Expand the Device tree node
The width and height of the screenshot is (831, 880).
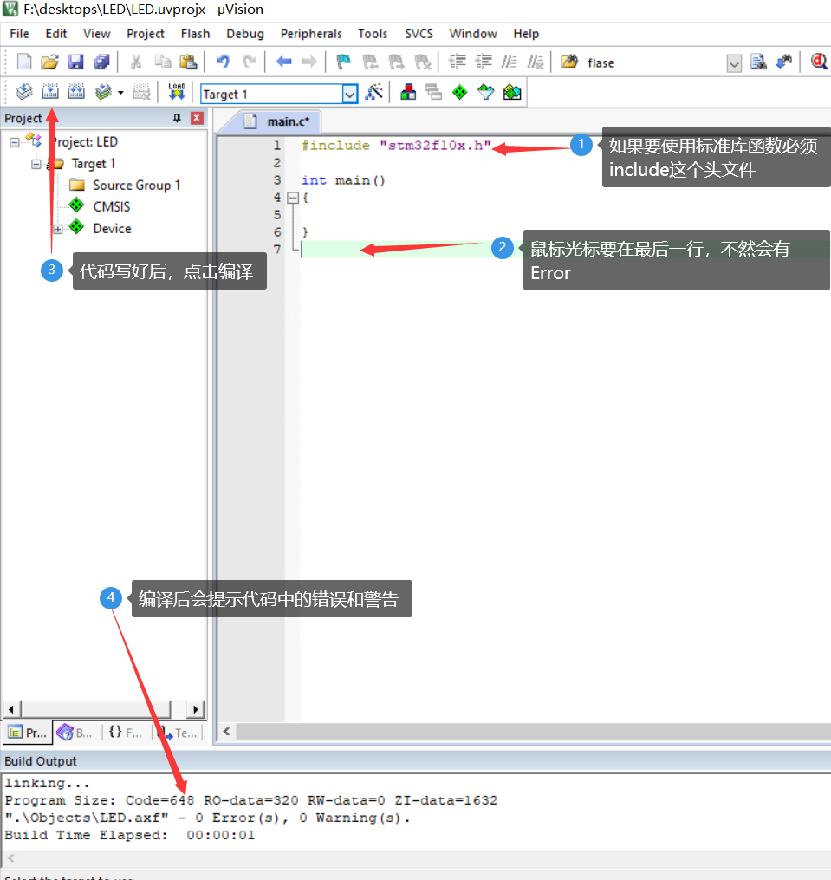58,229
